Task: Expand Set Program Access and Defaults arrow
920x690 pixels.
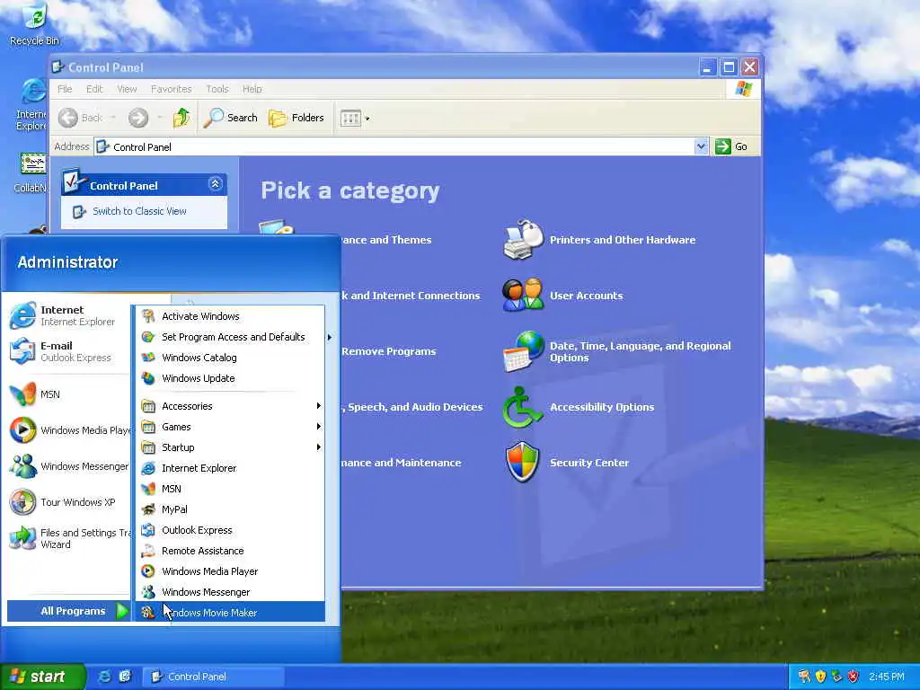Action: (x=329, y=337)
